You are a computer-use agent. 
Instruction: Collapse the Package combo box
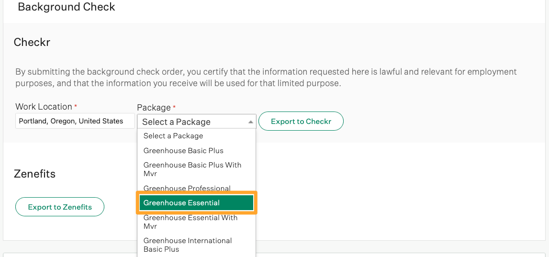coord(196,122)
